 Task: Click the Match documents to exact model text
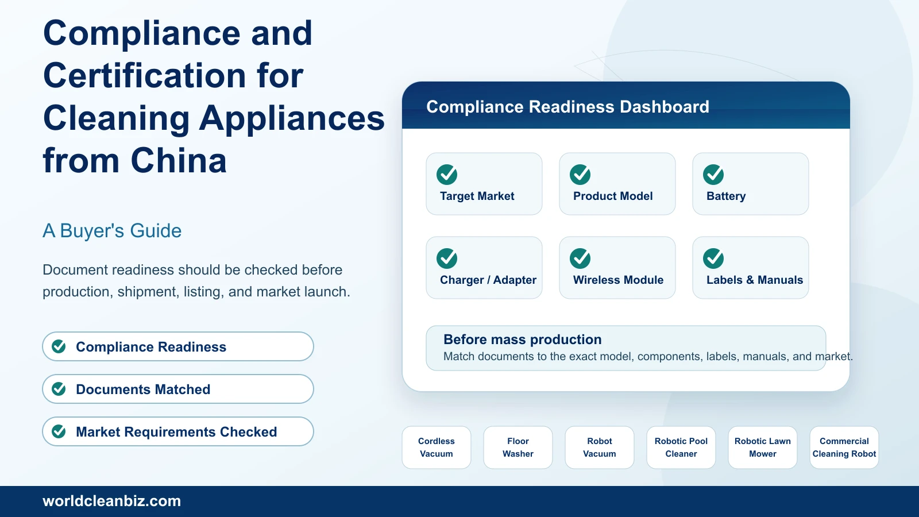(x=648, y=356)
